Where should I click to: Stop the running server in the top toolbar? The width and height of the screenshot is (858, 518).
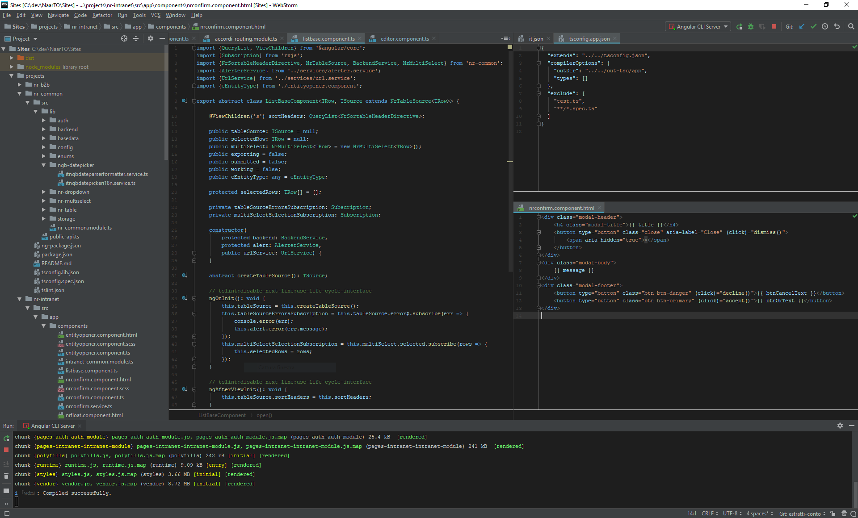click(x=774, y=27)
